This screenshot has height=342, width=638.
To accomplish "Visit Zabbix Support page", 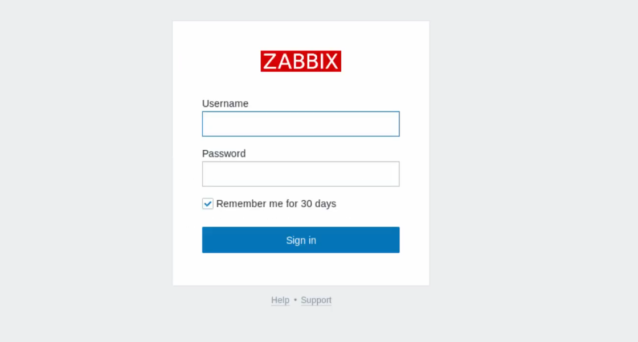I will 316,300.
